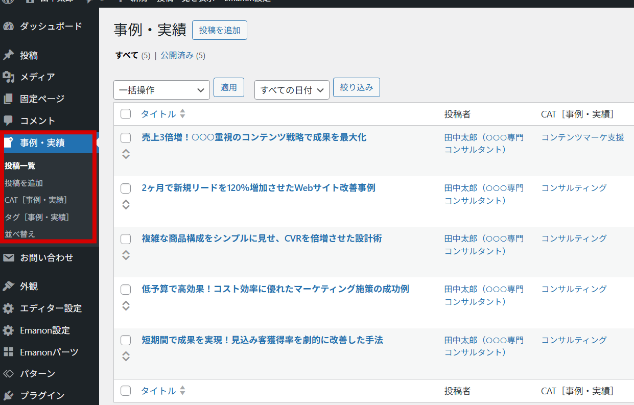The height and width of the screenshot is (405, 634).
Task: Click sort arrows next to bottom タイトル header
Action: [x=182, y=391]
